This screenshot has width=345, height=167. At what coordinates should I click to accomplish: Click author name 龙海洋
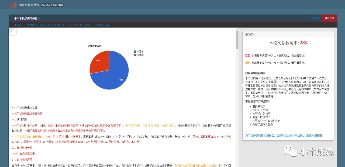coord(18,25)
